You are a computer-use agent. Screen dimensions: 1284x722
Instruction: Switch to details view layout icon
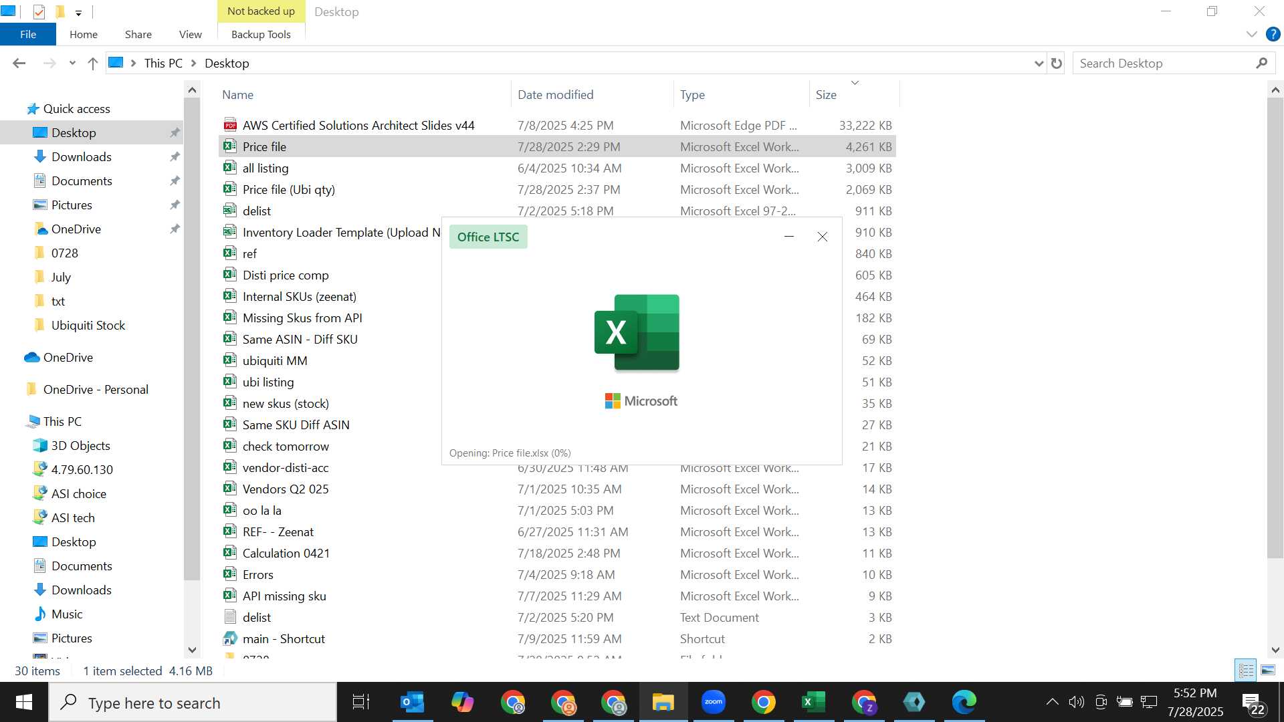tap(1246, 670)
